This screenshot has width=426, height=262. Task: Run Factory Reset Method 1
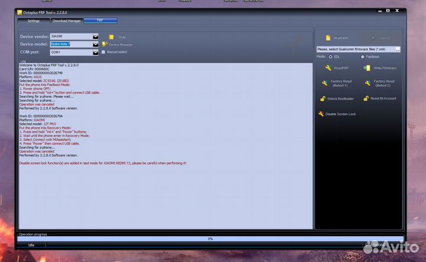coord(337,83)
